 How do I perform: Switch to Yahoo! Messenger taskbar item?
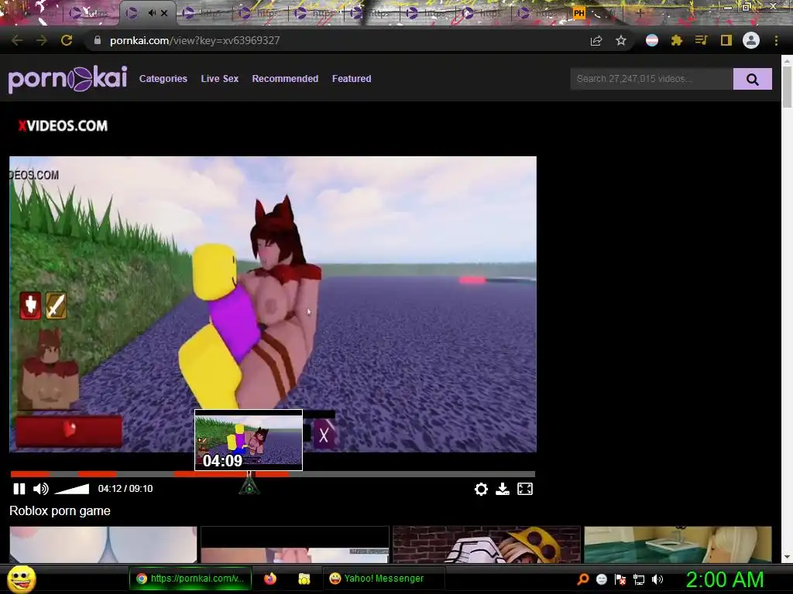pyautogui.click(x=383, y=579)
